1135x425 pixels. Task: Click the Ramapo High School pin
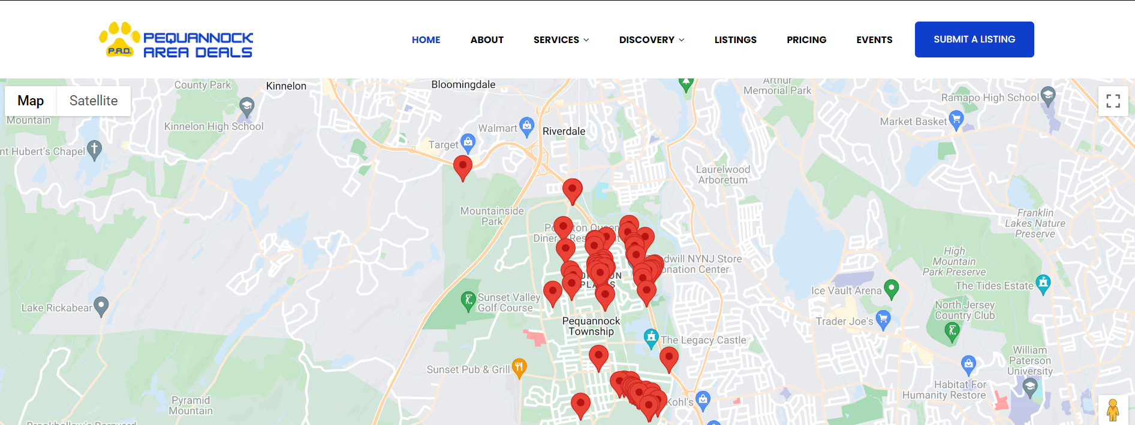[1048, 95]
